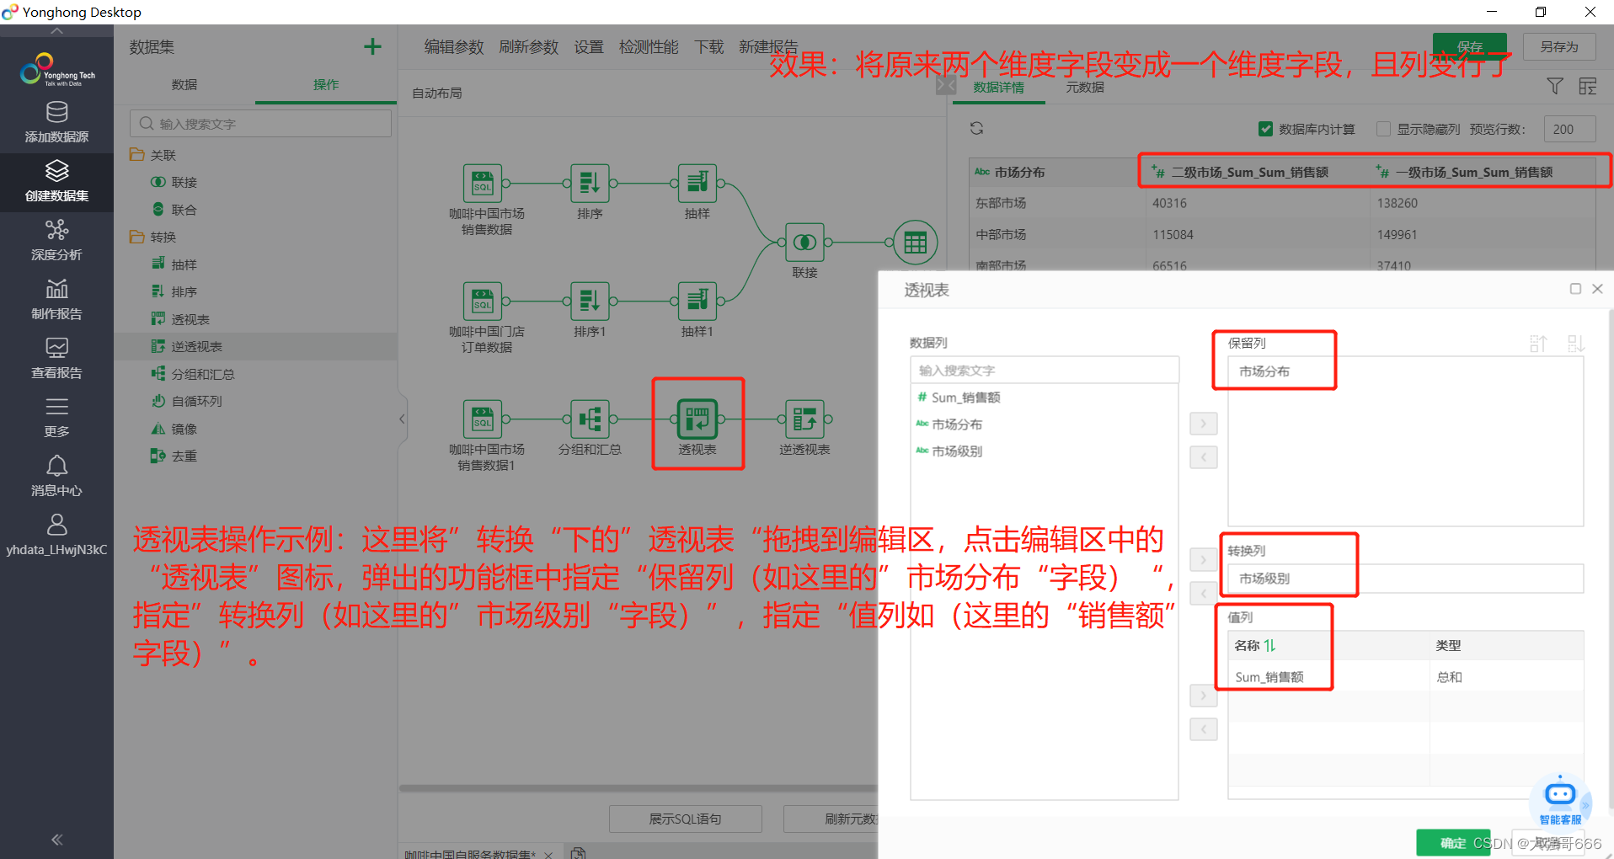Click the 另存为 button
Image resolution: width=1614 pixels, height=859 pixels.
[1559, 46]
